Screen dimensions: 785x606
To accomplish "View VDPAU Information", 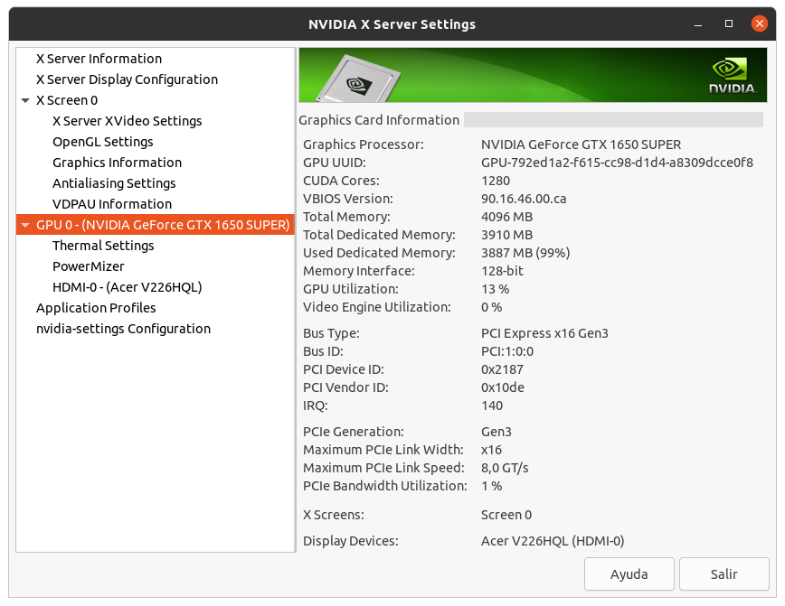I will 112,204.
